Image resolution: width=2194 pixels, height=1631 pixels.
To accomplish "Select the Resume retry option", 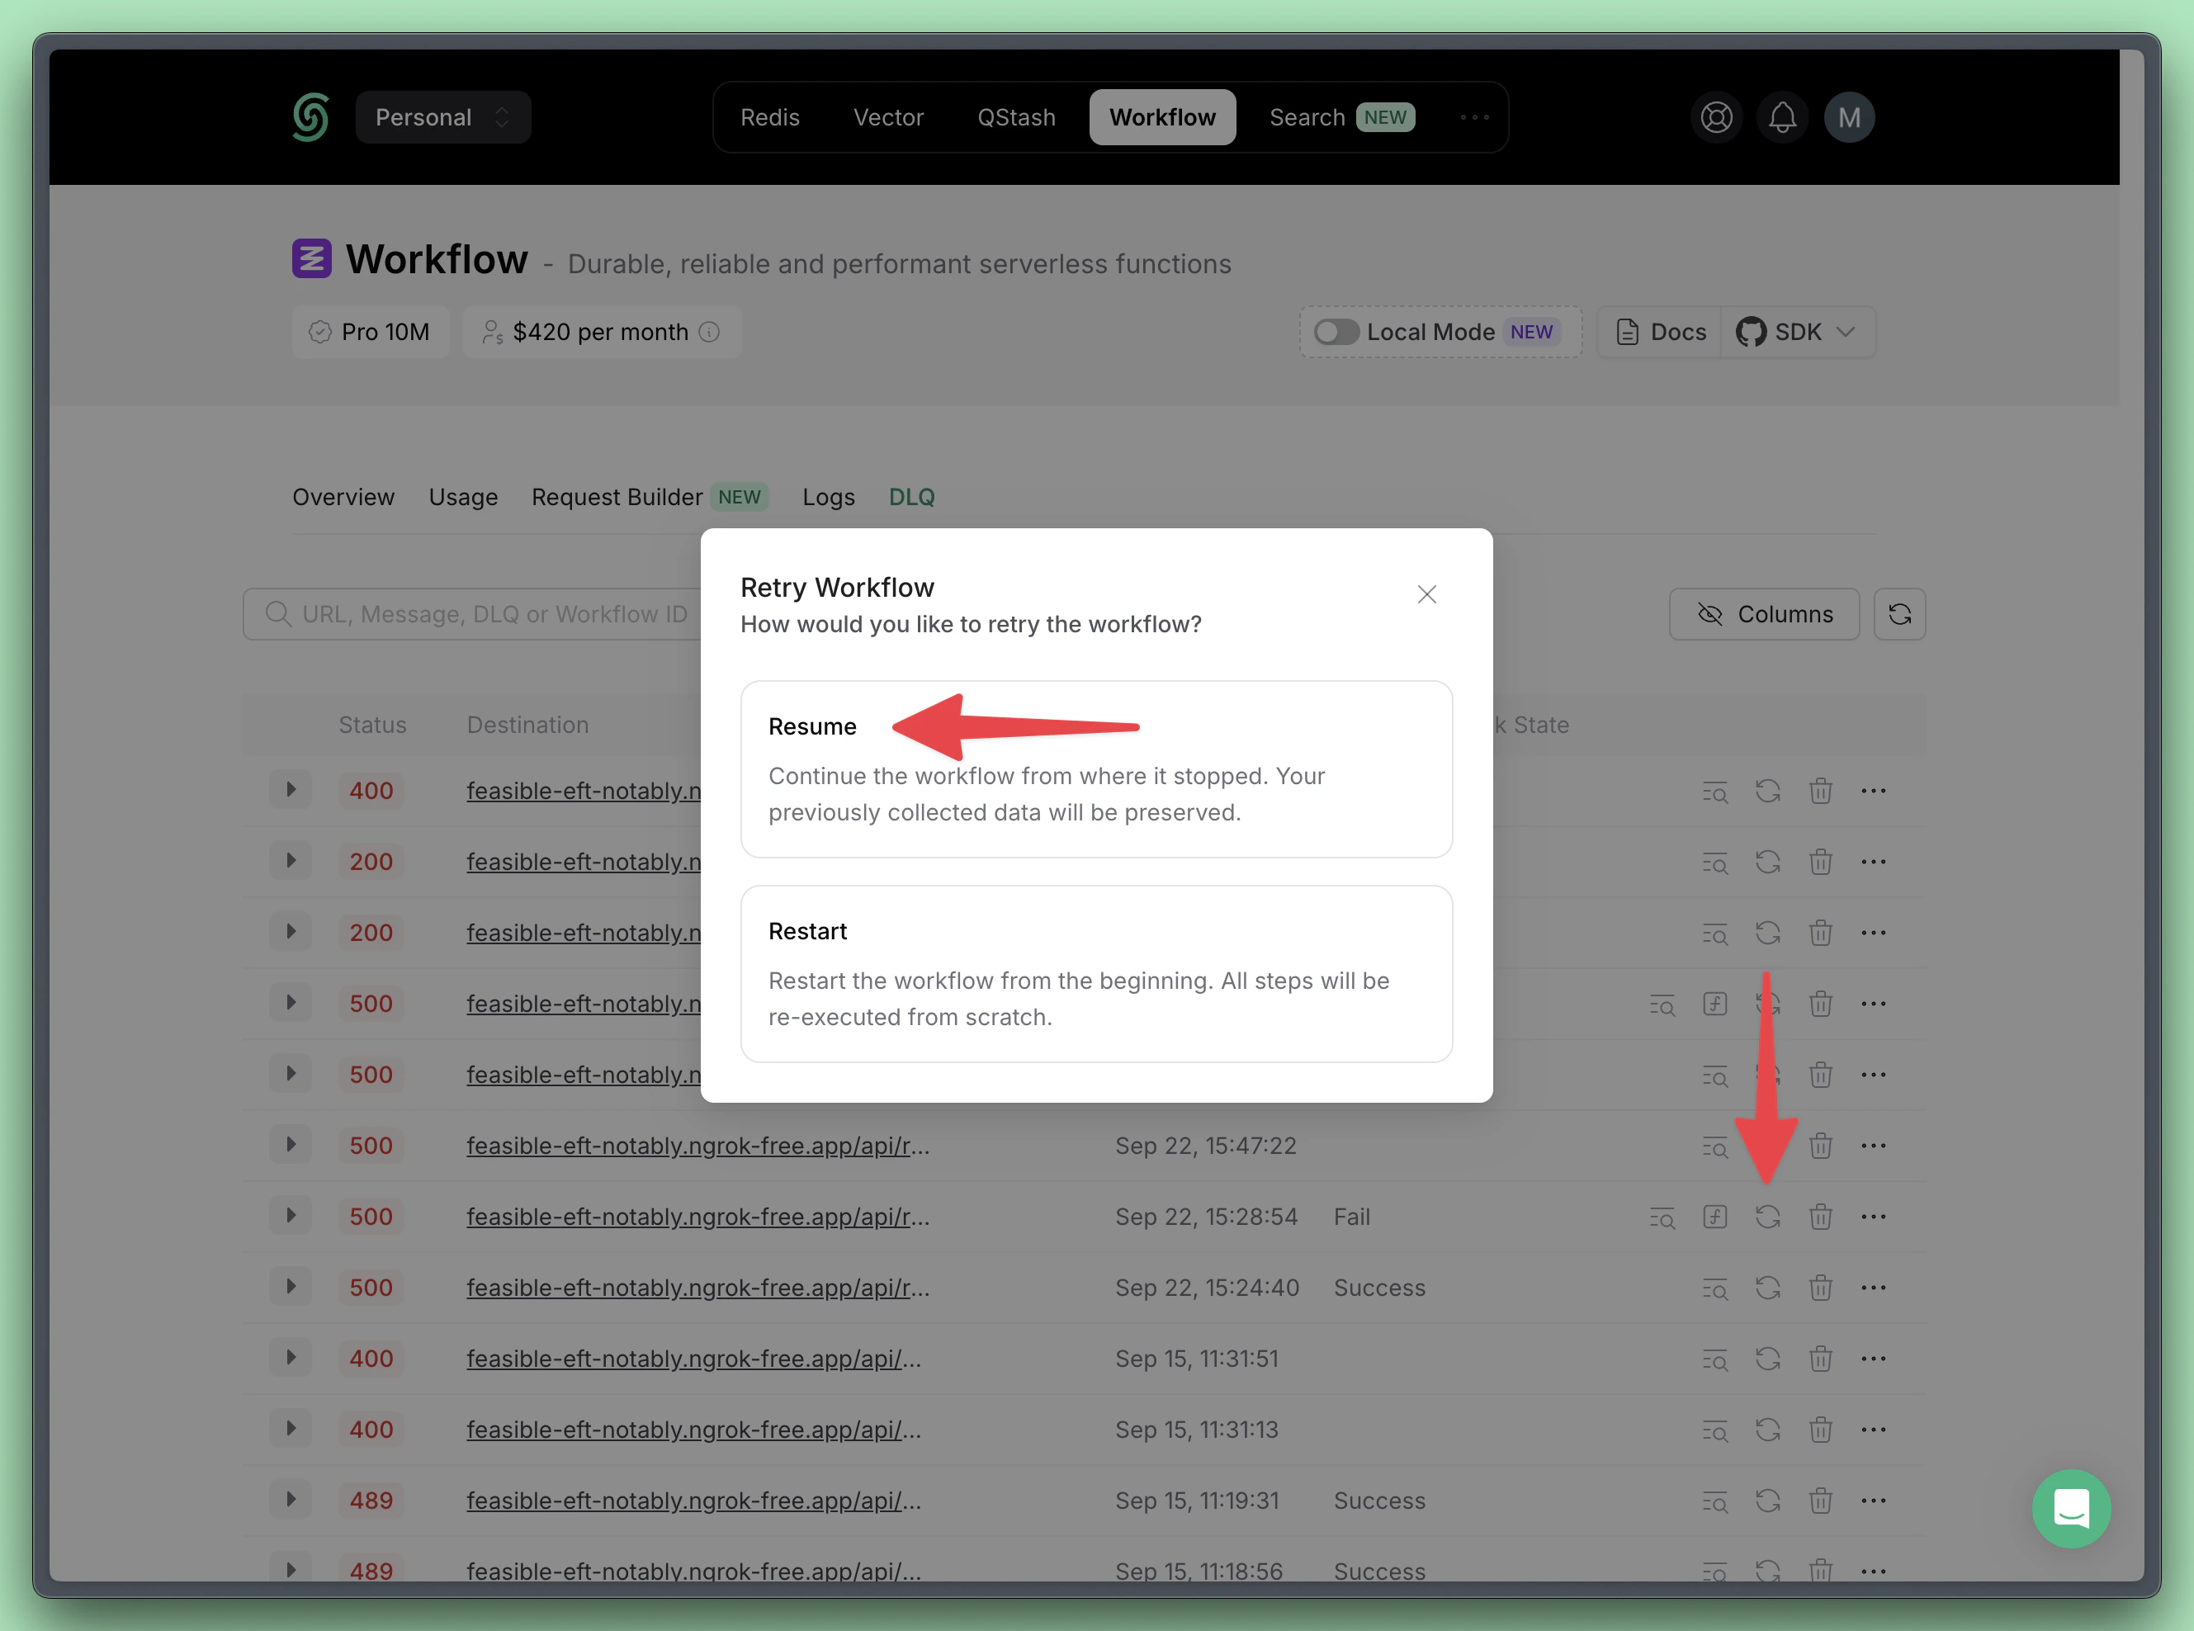I will (x=1096, y=768).
